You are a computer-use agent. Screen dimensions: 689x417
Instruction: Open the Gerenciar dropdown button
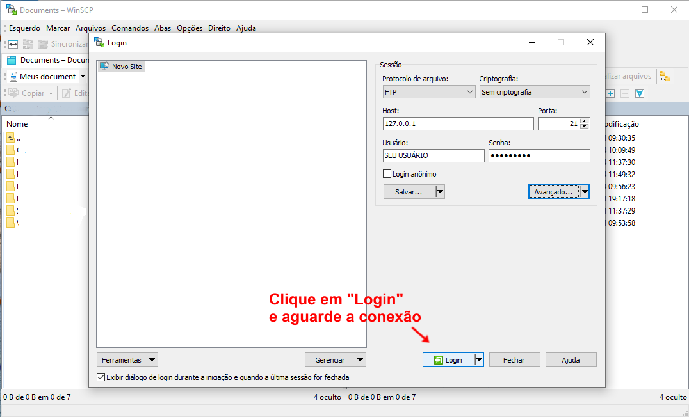(x=336, y=360)
